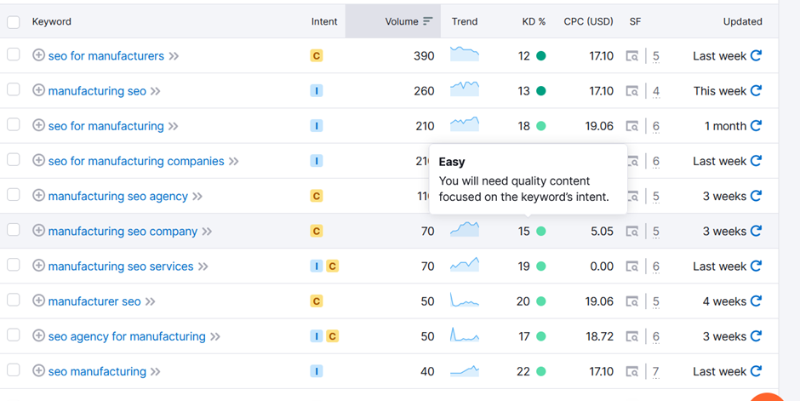
Task: Check the 'seo for manufacturing' row
Action: [14, 124]
